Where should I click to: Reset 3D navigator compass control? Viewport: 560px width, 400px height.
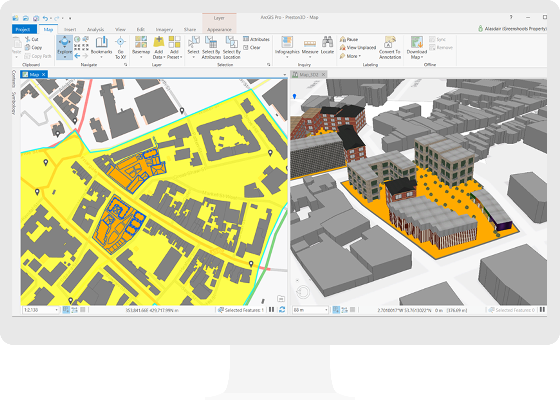point(303,292)
